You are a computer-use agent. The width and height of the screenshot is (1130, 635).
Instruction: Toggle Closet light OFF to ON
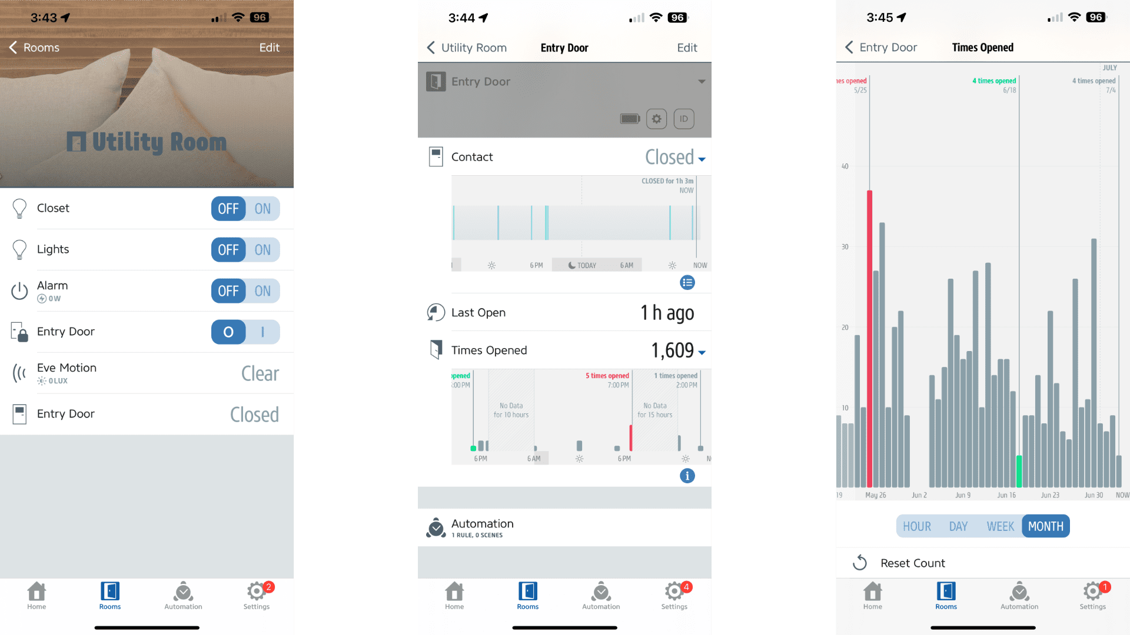pos(263,209)
